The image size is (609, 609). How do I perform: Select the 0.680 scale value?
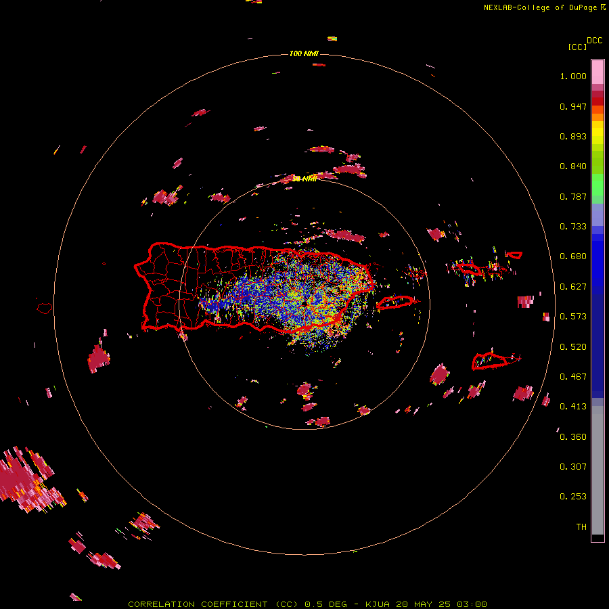click(573, 256)
